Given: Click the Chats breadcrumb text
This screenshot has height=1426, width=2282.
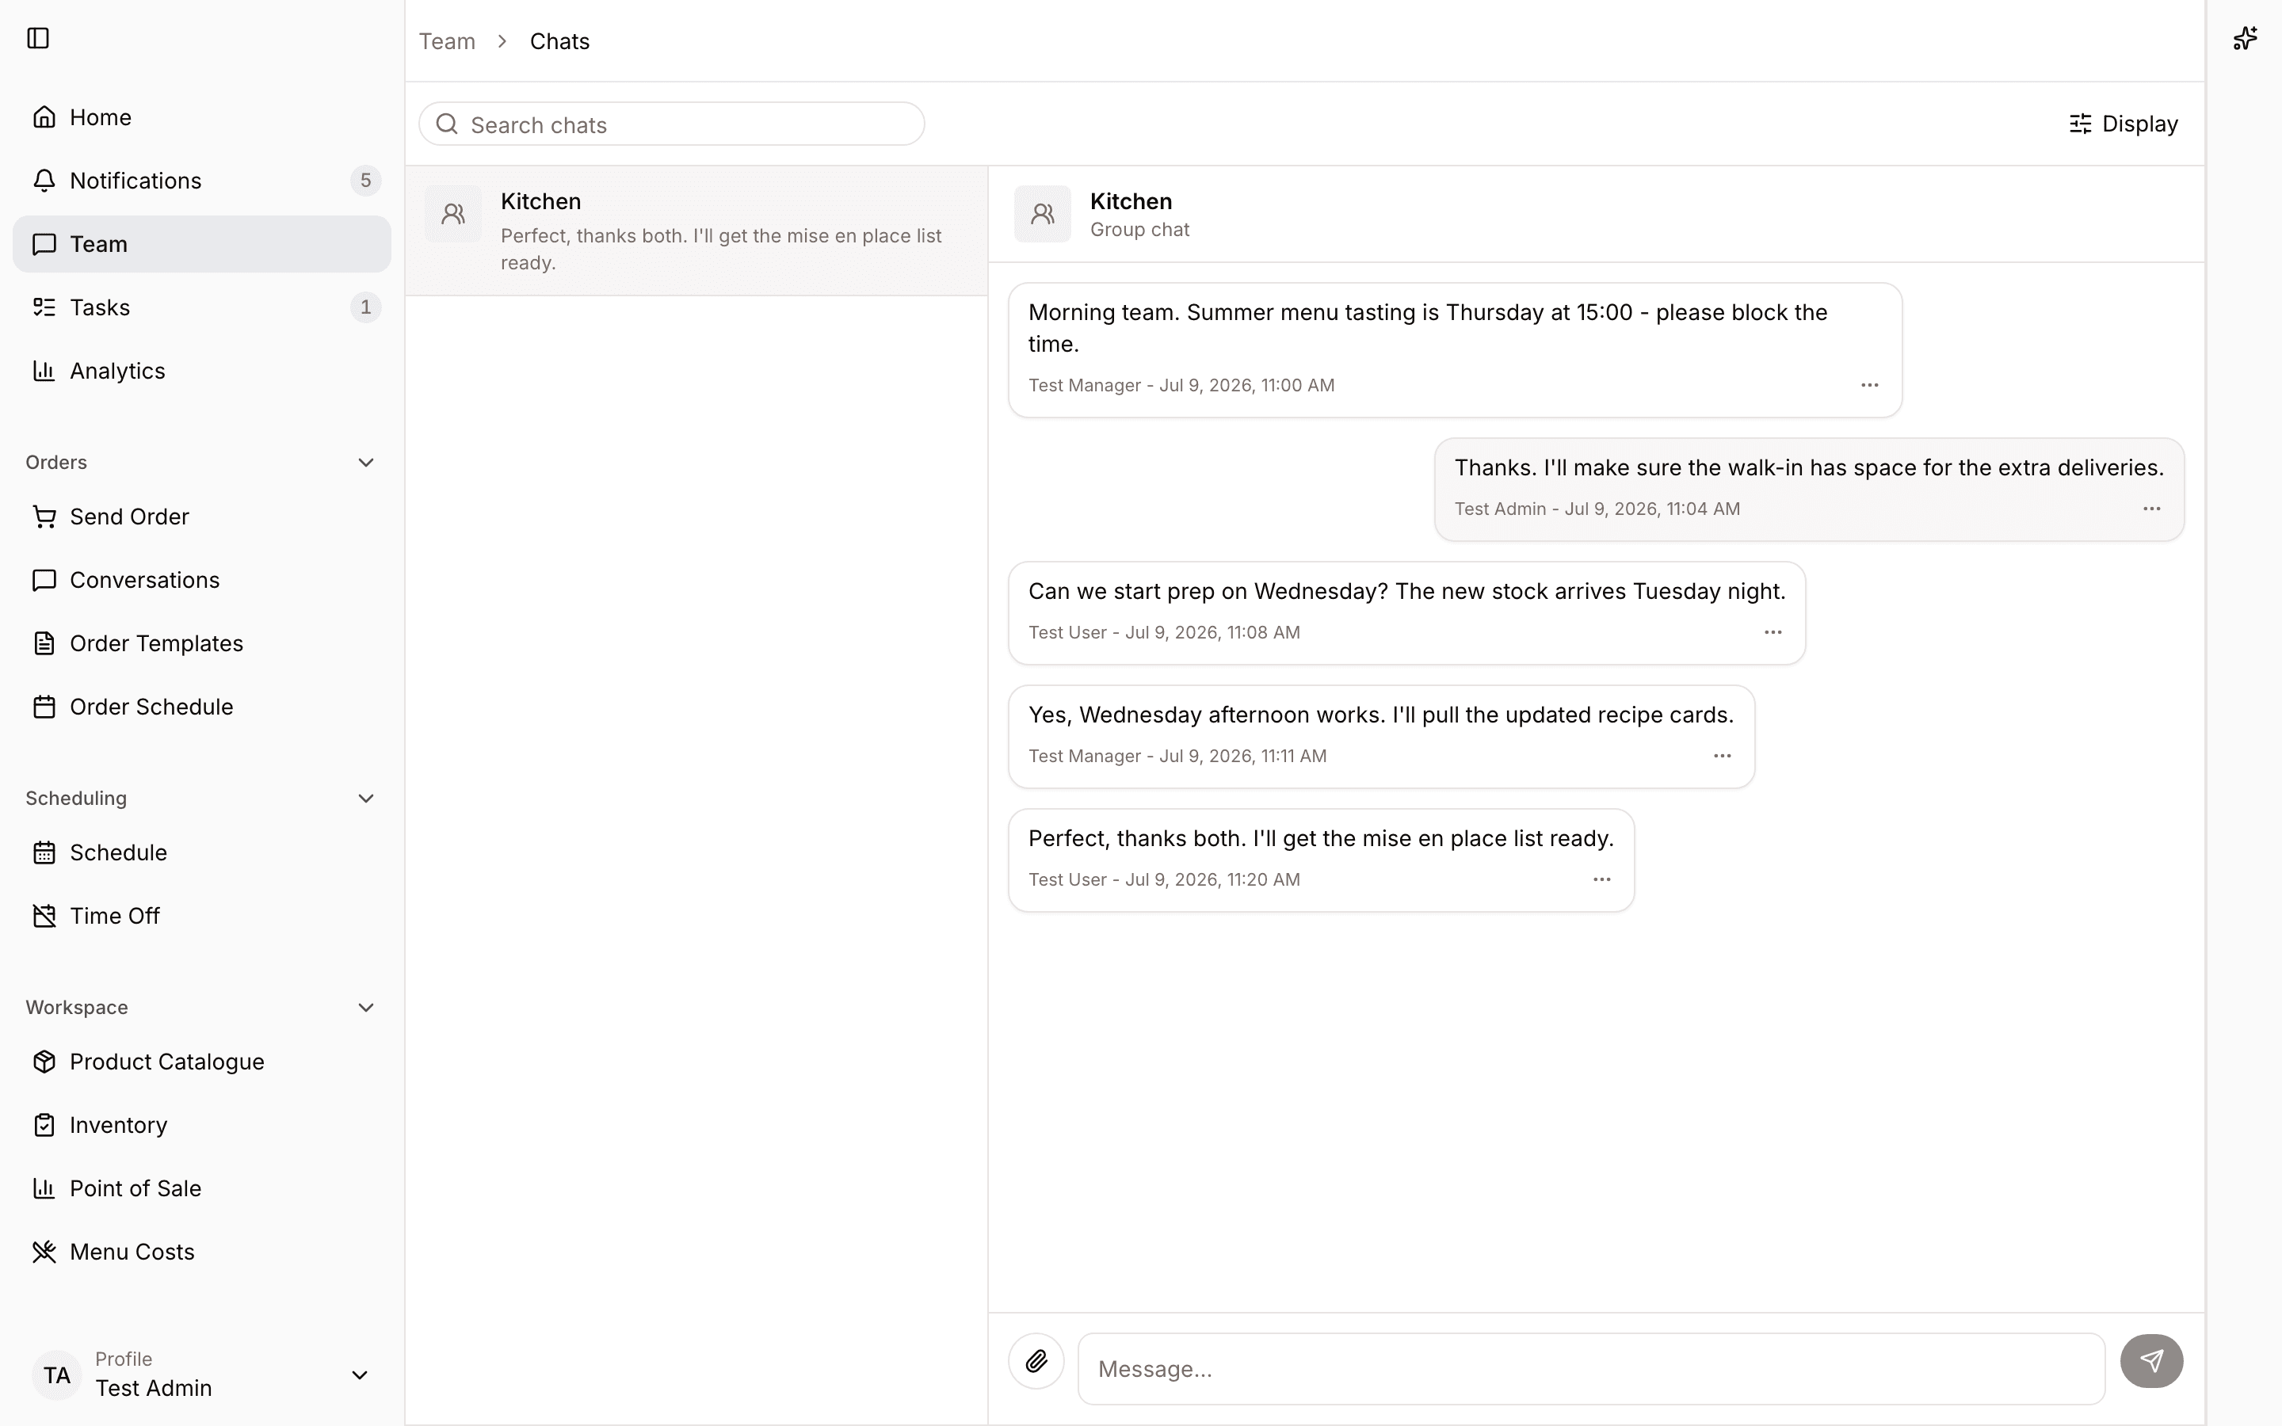Looking at the screenshot, I should [560, 41].
